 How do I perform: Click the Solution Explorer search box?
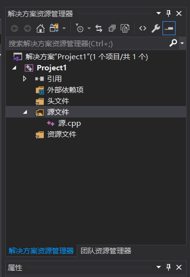[88, 43]
